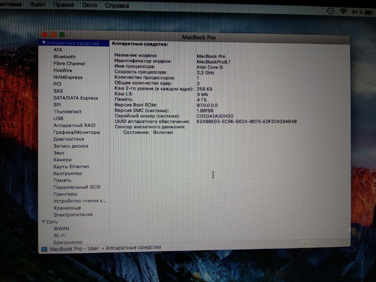The height and width of the screenshot is (282, 376).
Task: Select Электропитание in the sidebar
Action: pyautogui.click(x=73, y=215)
